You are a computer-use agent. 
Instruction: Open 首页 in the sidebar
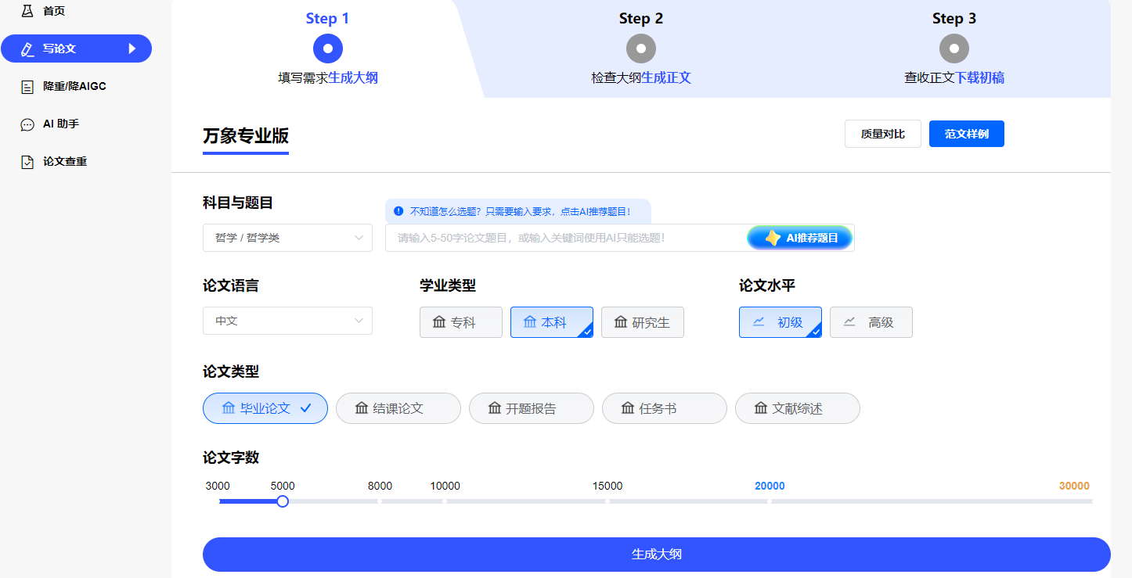coord(76,11)
